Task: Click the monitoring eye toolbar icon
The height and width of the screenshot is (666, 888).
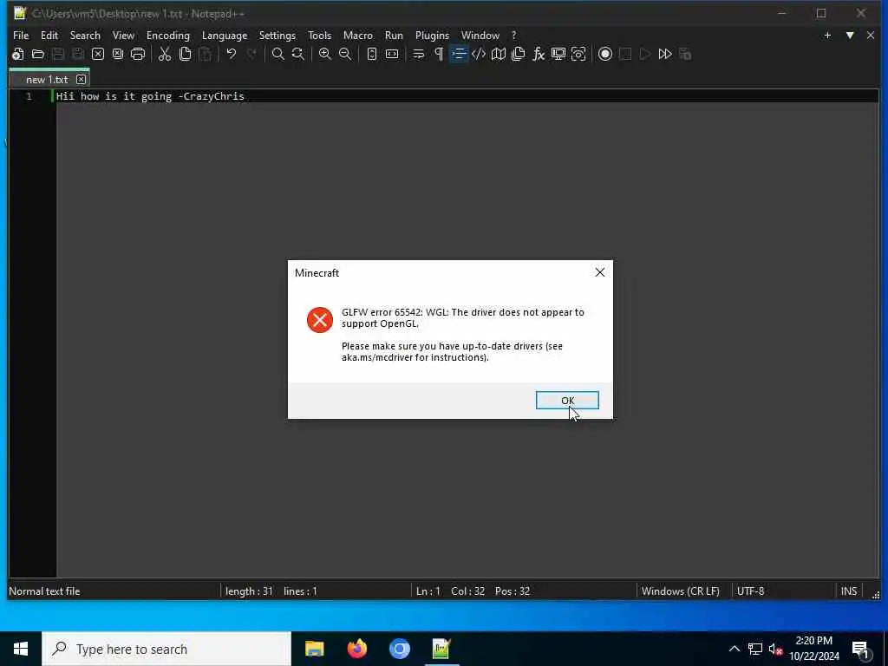Action: pyautogui.click(x=578, y=55)
